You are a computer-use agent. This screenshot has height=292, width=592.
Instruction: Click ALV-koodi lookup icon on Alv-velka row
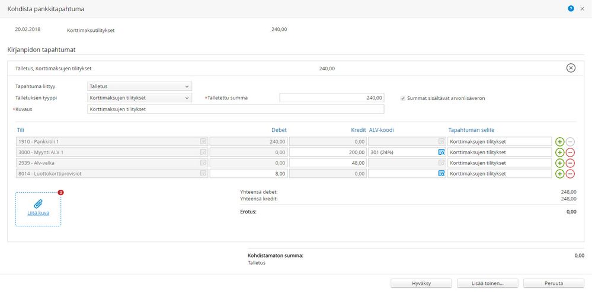[441, 163]
